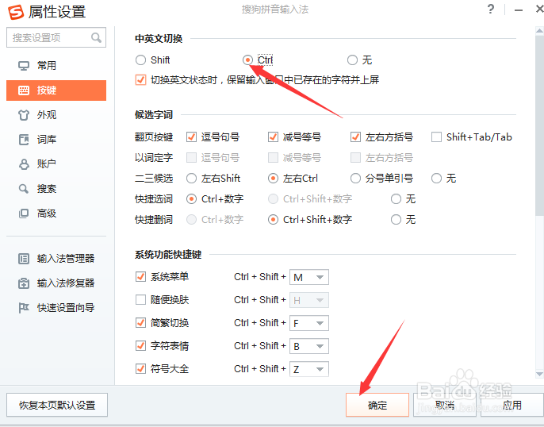544x427 pixels.
Task: Switch to the 常用 settings tab
Action: click(x=47, y=66)
